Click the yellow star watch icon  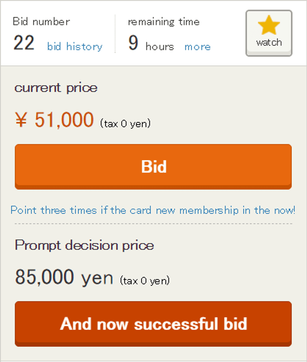(269, 26)
